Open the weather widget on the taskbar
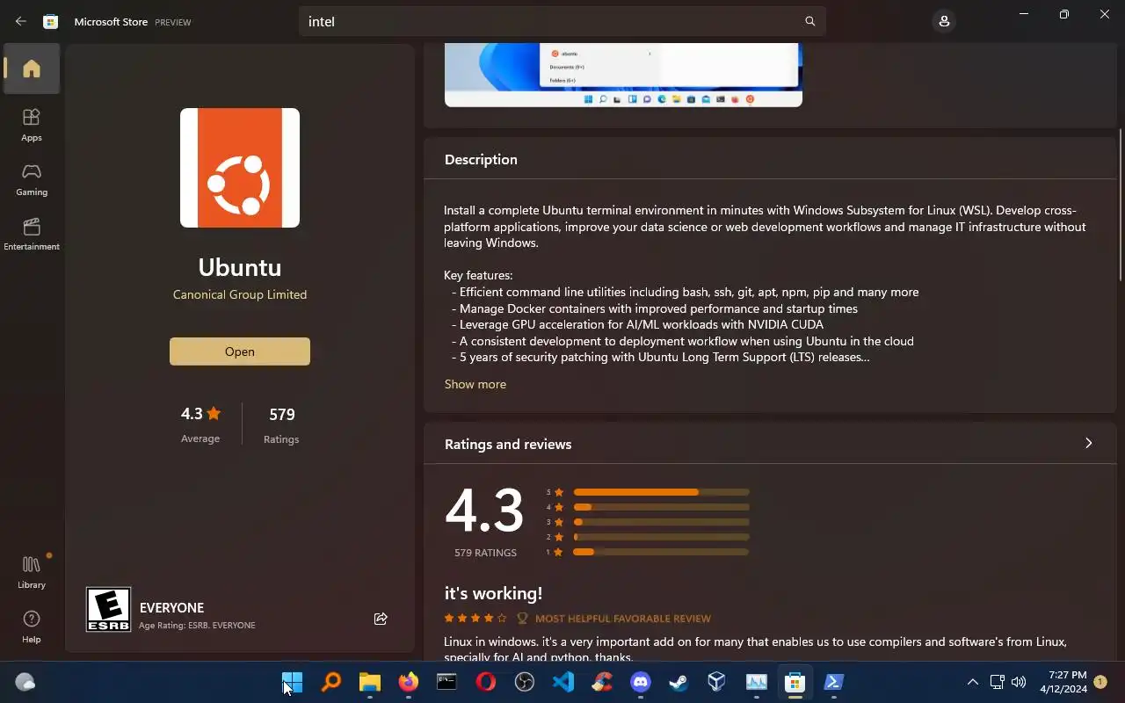 click(x=25, y=682)
